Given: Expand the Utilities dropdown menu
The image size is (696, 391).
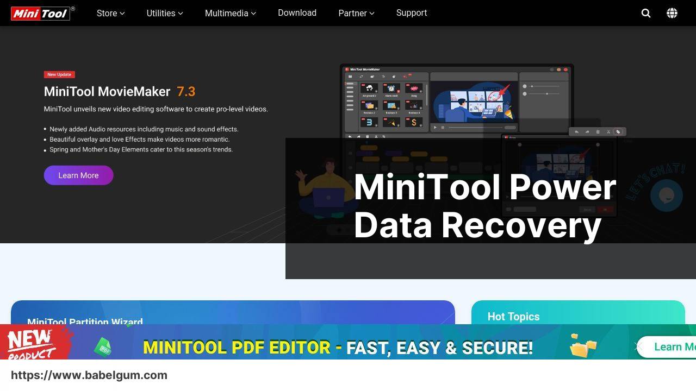Looking at the screenshot, I should [x=165, y=13].
